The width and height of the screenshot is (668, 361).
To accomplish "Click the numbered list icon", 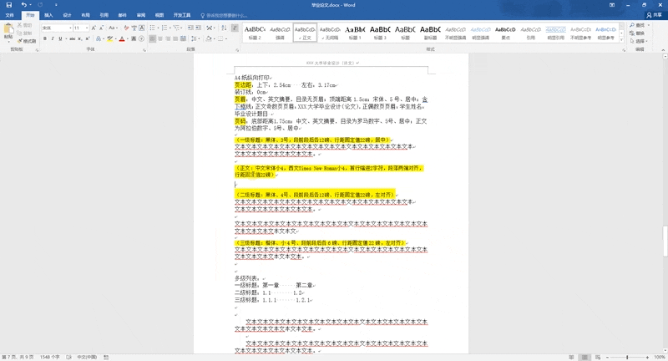I will point(164,28).
